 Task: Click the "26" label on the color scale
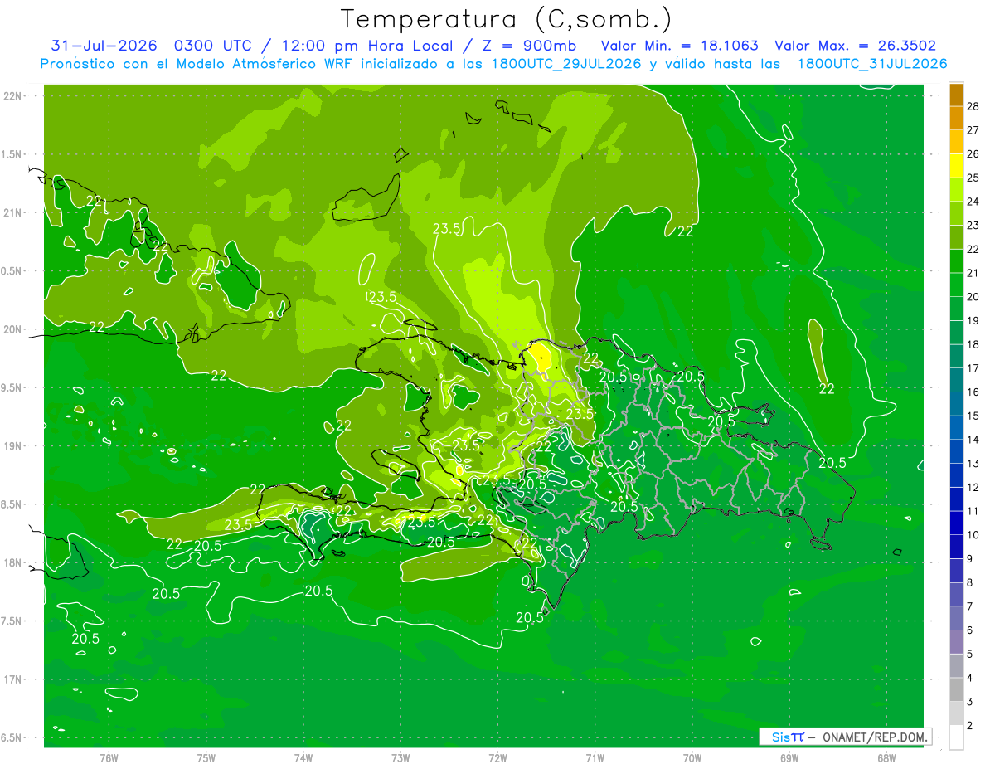(x=973, y=153)
